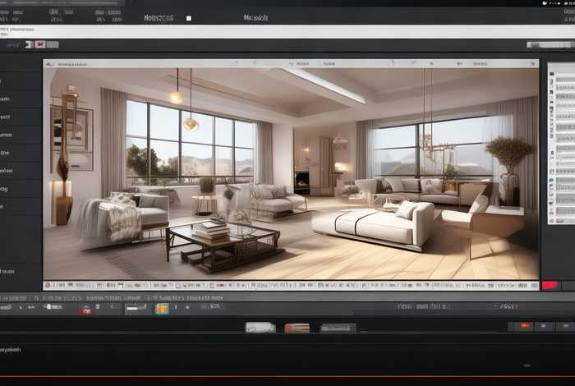The width and height of the screenshot is (575, 386).
Task: Click the first icon in the viewport header bar
Action: click(x=50, y=63)
